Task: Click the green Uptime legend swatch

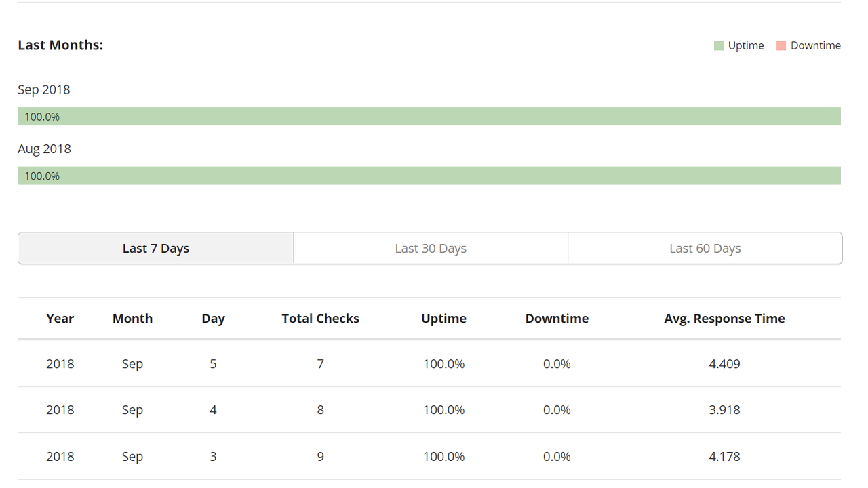Action: click(719, 46)
